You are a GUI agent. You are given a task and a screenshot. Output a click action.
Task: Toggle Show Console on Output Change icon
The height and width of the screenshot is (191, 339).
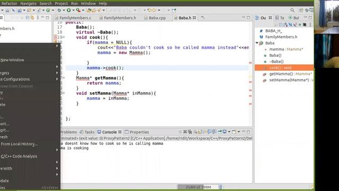click(209, 132)
